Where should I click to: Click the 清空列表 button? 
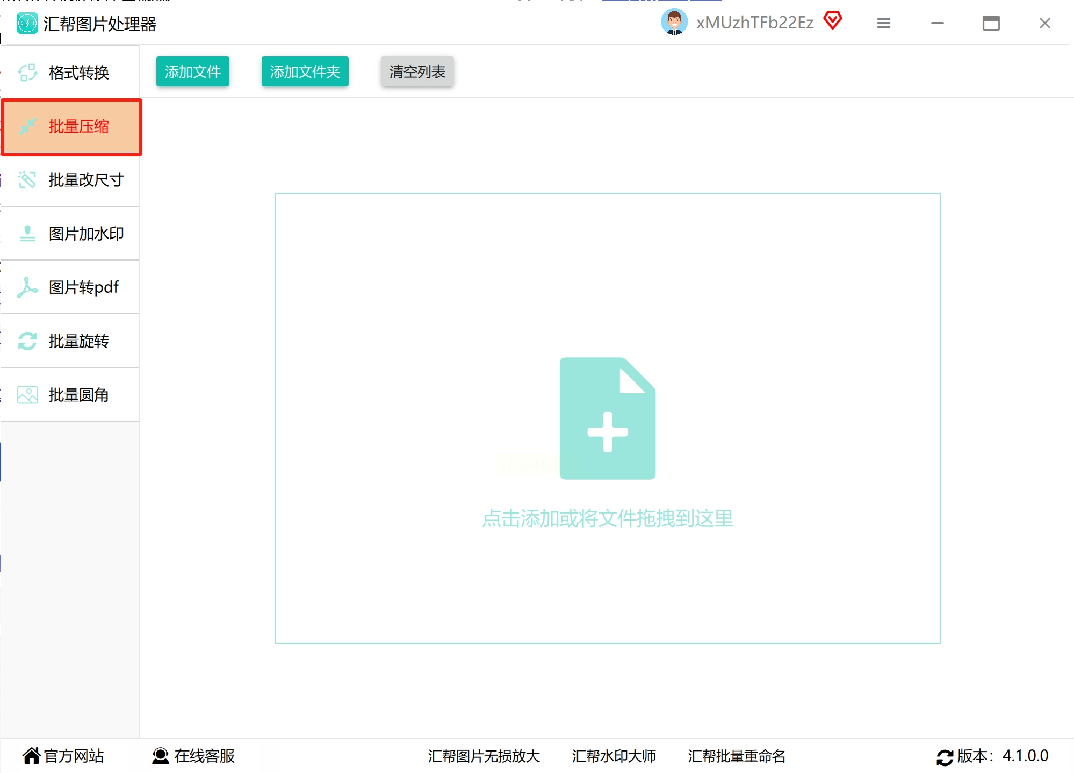(417, 71)
